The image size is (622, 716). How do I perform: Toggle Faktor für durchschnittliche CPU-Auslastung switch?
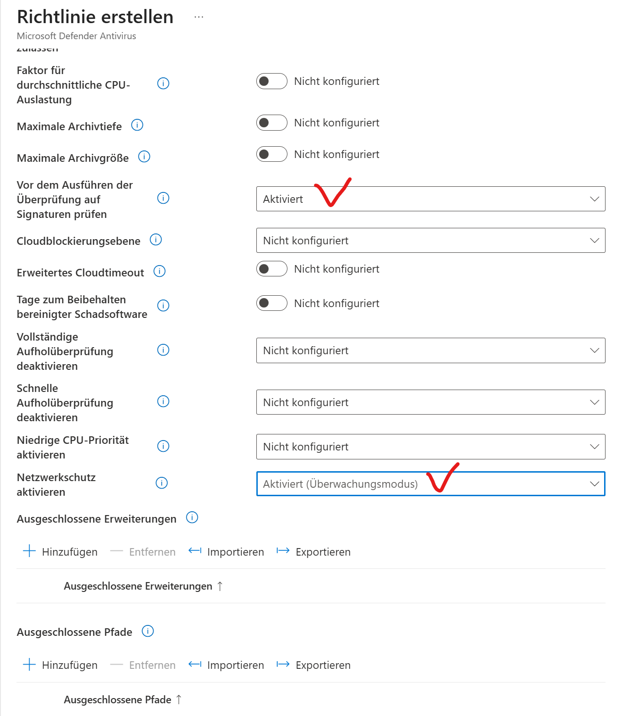coord(272,81)
